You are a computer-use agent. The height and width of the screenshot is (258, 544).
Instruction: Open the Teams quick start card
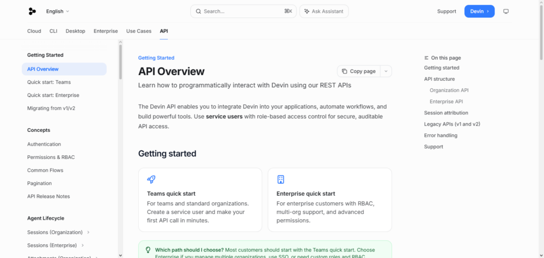click(x=200, y=199)
